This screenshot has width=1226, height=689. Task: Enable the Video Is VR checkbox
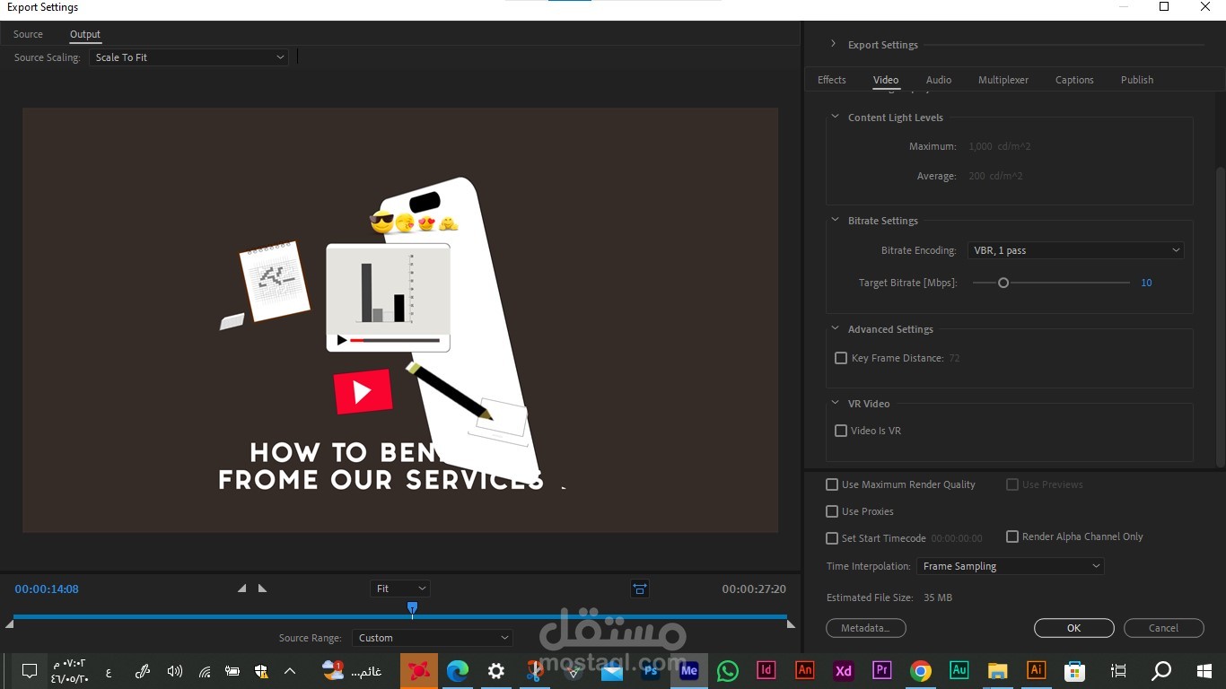point(841,431)
